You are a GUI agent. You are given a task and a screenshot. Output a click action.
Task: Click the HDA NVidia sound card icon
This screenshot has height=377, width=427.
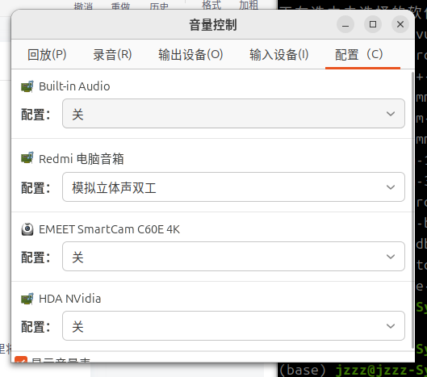pos(27,299)
